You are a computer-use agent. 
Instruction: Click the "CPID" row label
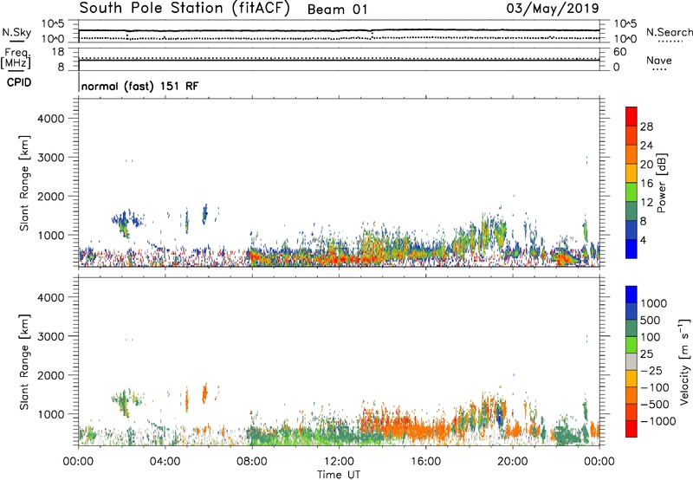19,82
